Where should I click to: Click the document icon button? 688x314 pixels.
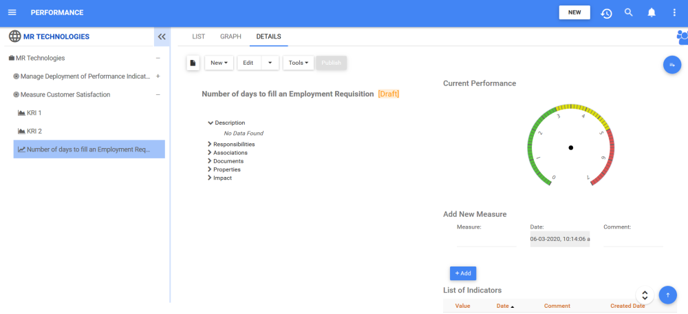click(x=193, y=63)
